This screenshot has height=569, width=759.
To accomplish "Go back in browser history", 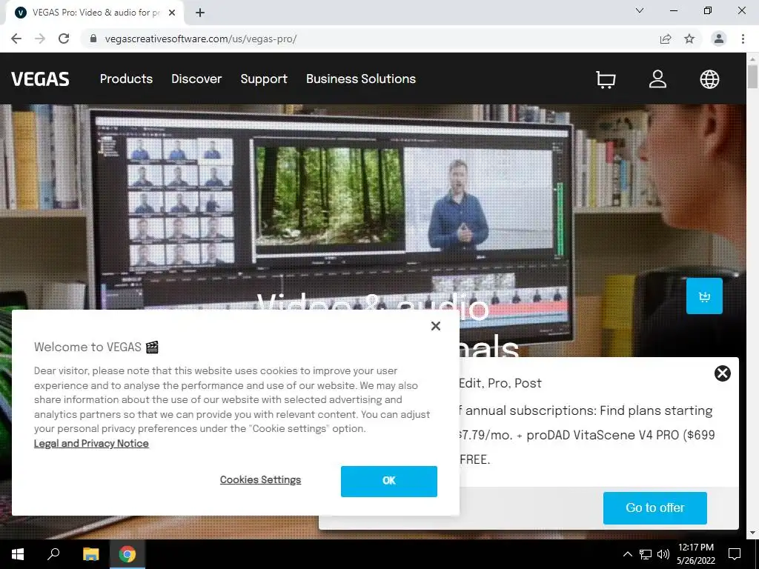I will [x=16, y=39].
